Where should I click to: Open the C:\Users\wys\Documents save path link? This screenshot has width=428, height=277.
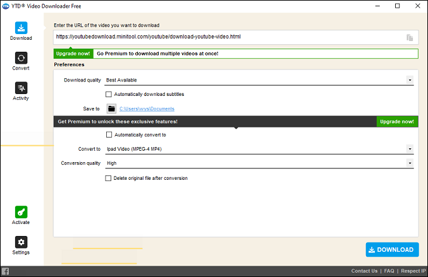point(147,109)
